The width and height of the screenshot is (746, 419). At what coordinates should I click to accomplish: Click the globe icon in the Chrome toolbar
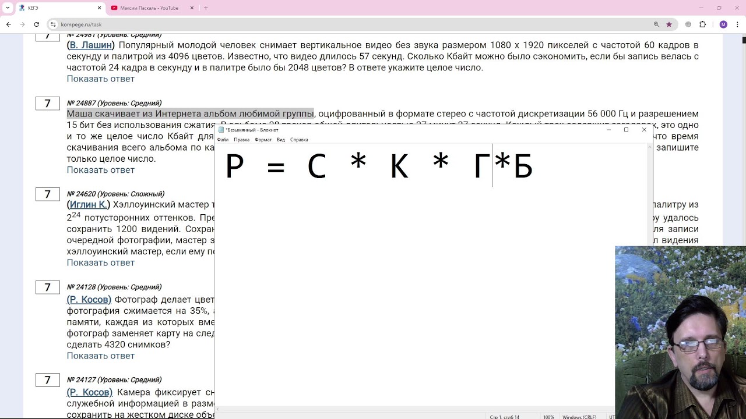688,24
